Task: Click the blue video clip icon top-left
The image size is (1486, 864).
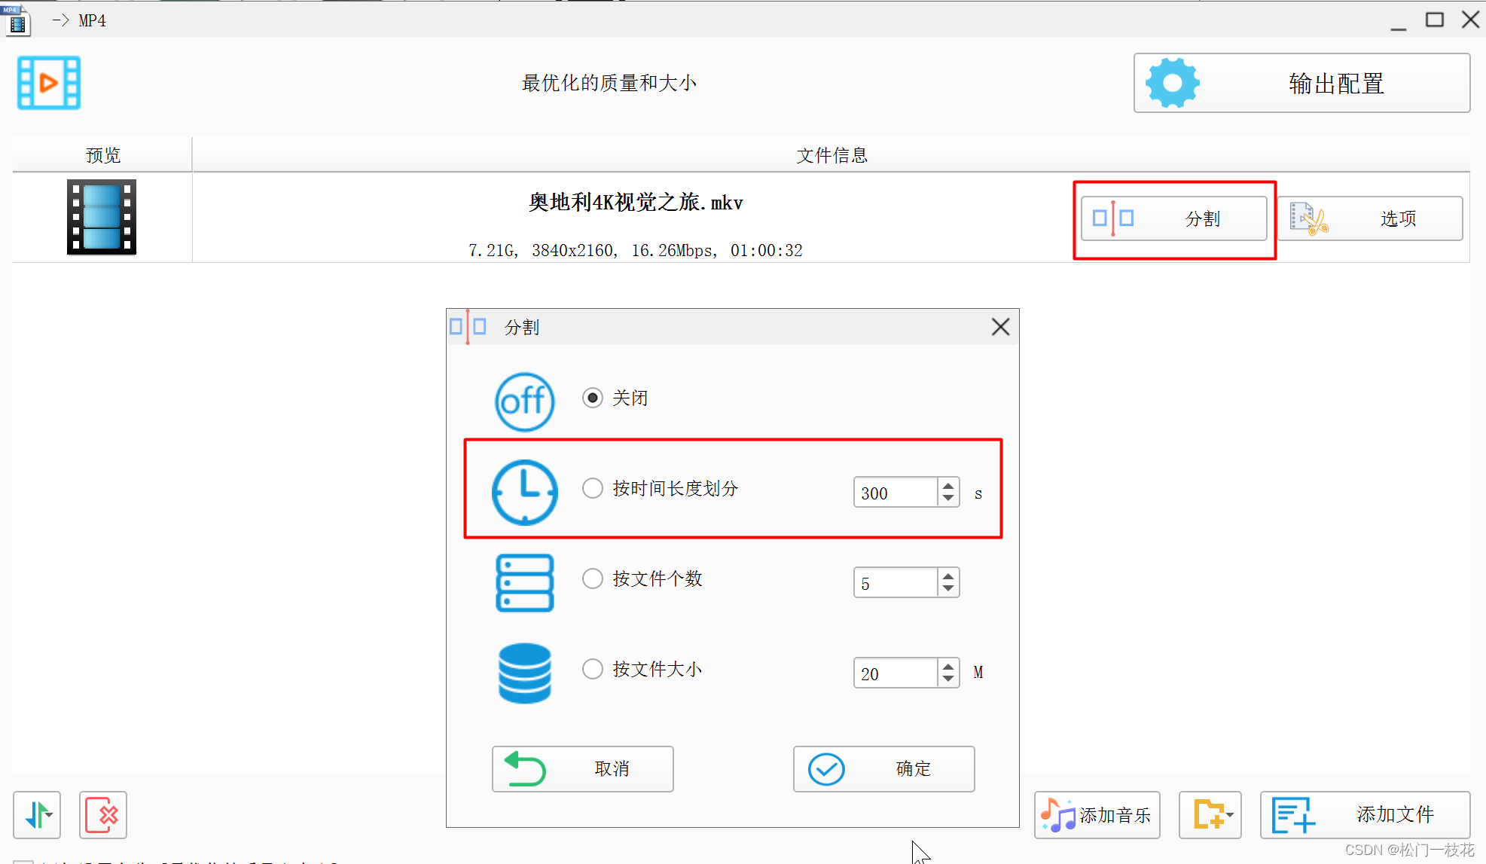Action: [x=49, y=83]
